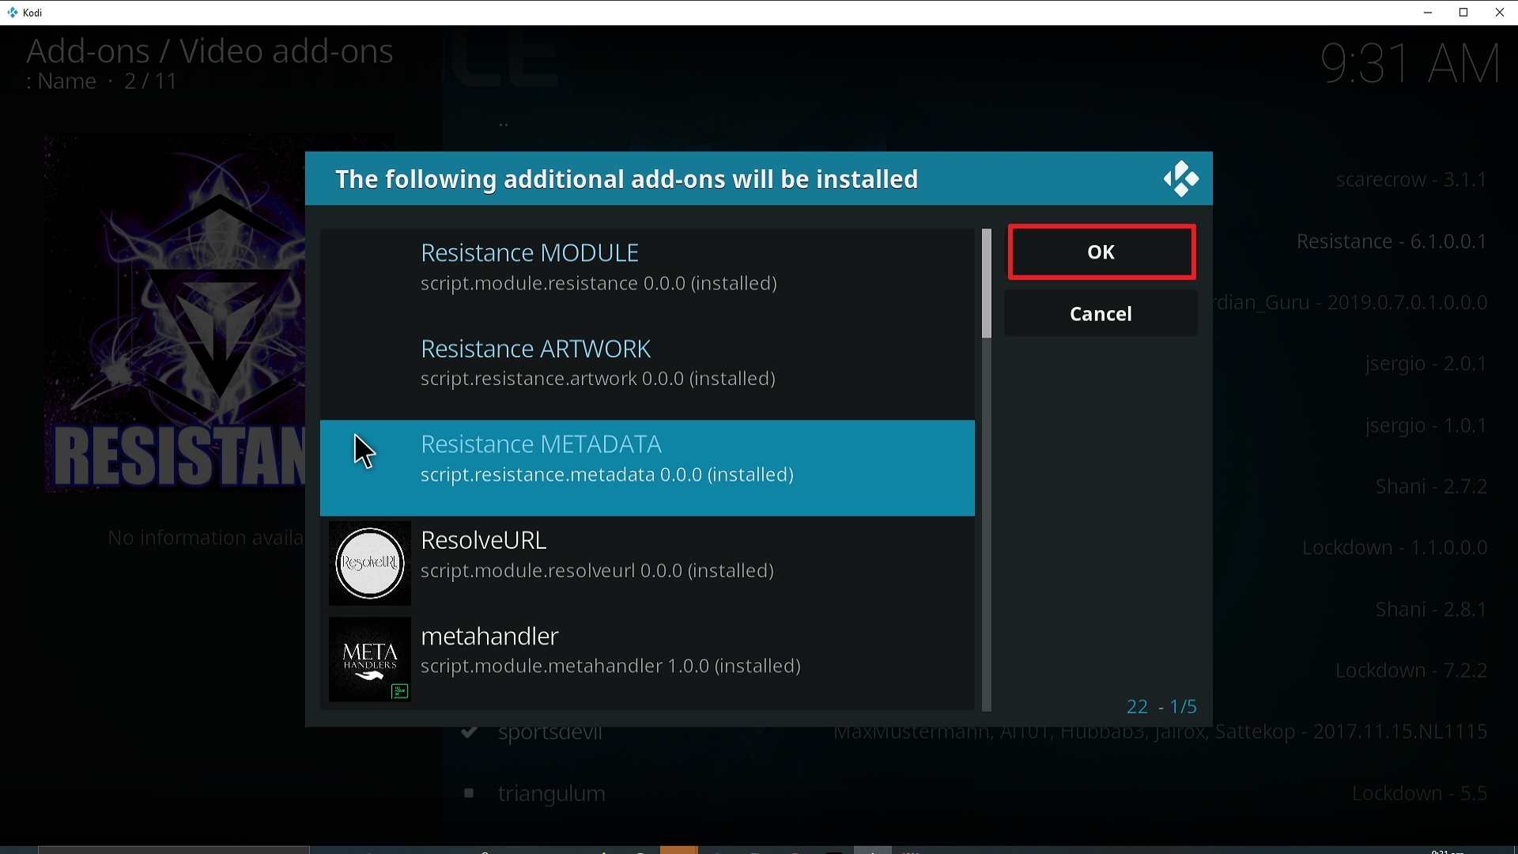
Task: Select sportsdevil in the background add-on list
Action: coord(550,732)
